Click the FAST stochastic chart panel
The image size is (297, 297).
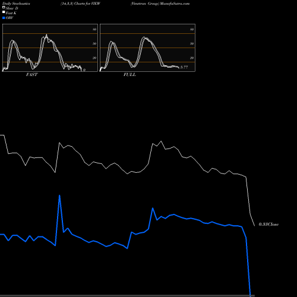tap(50, 48)
